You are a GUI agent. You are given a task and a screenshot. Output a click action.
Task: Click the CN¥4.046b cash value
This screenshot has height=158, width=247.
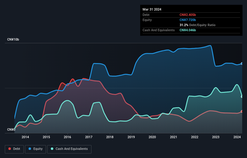[188, 30]
